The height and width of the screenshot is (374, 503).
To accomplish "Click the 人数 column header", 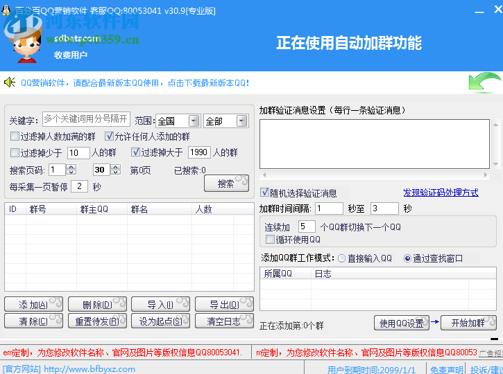I will 213,209.
